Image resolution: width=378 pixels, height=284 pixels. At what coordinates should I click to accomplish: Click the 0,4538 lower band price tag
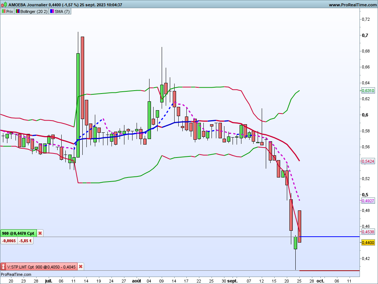pyautogui.click(x=368, y=232)
